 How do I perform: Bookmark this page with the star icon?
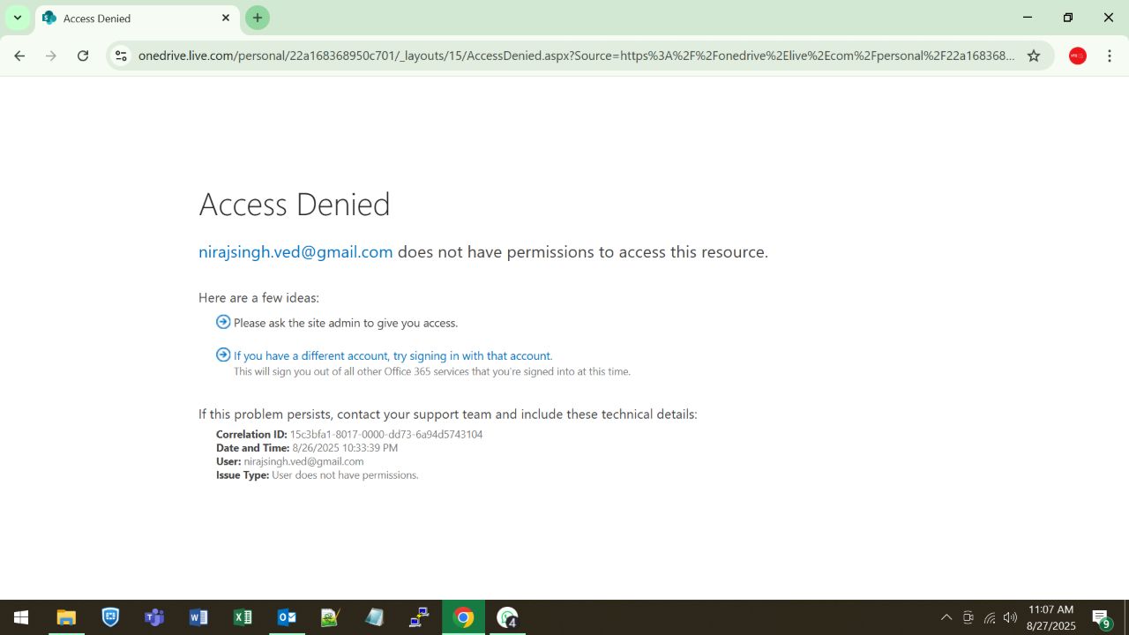coord(1034,56)
